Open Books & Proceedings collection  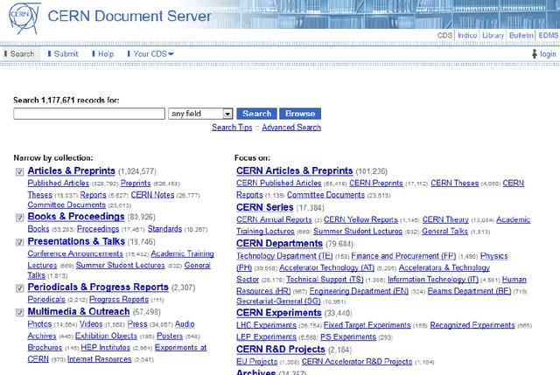click(76, 216)
